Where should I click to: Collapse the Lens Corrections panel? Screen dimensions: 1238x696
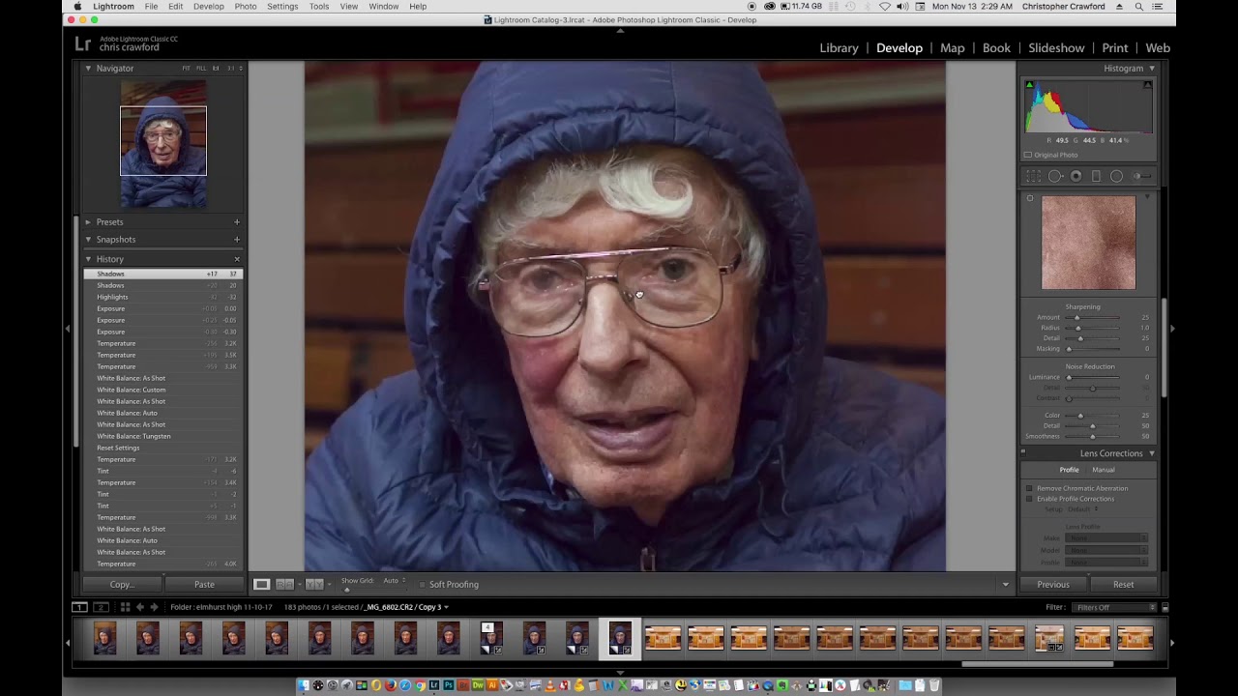pos(1151,453)
